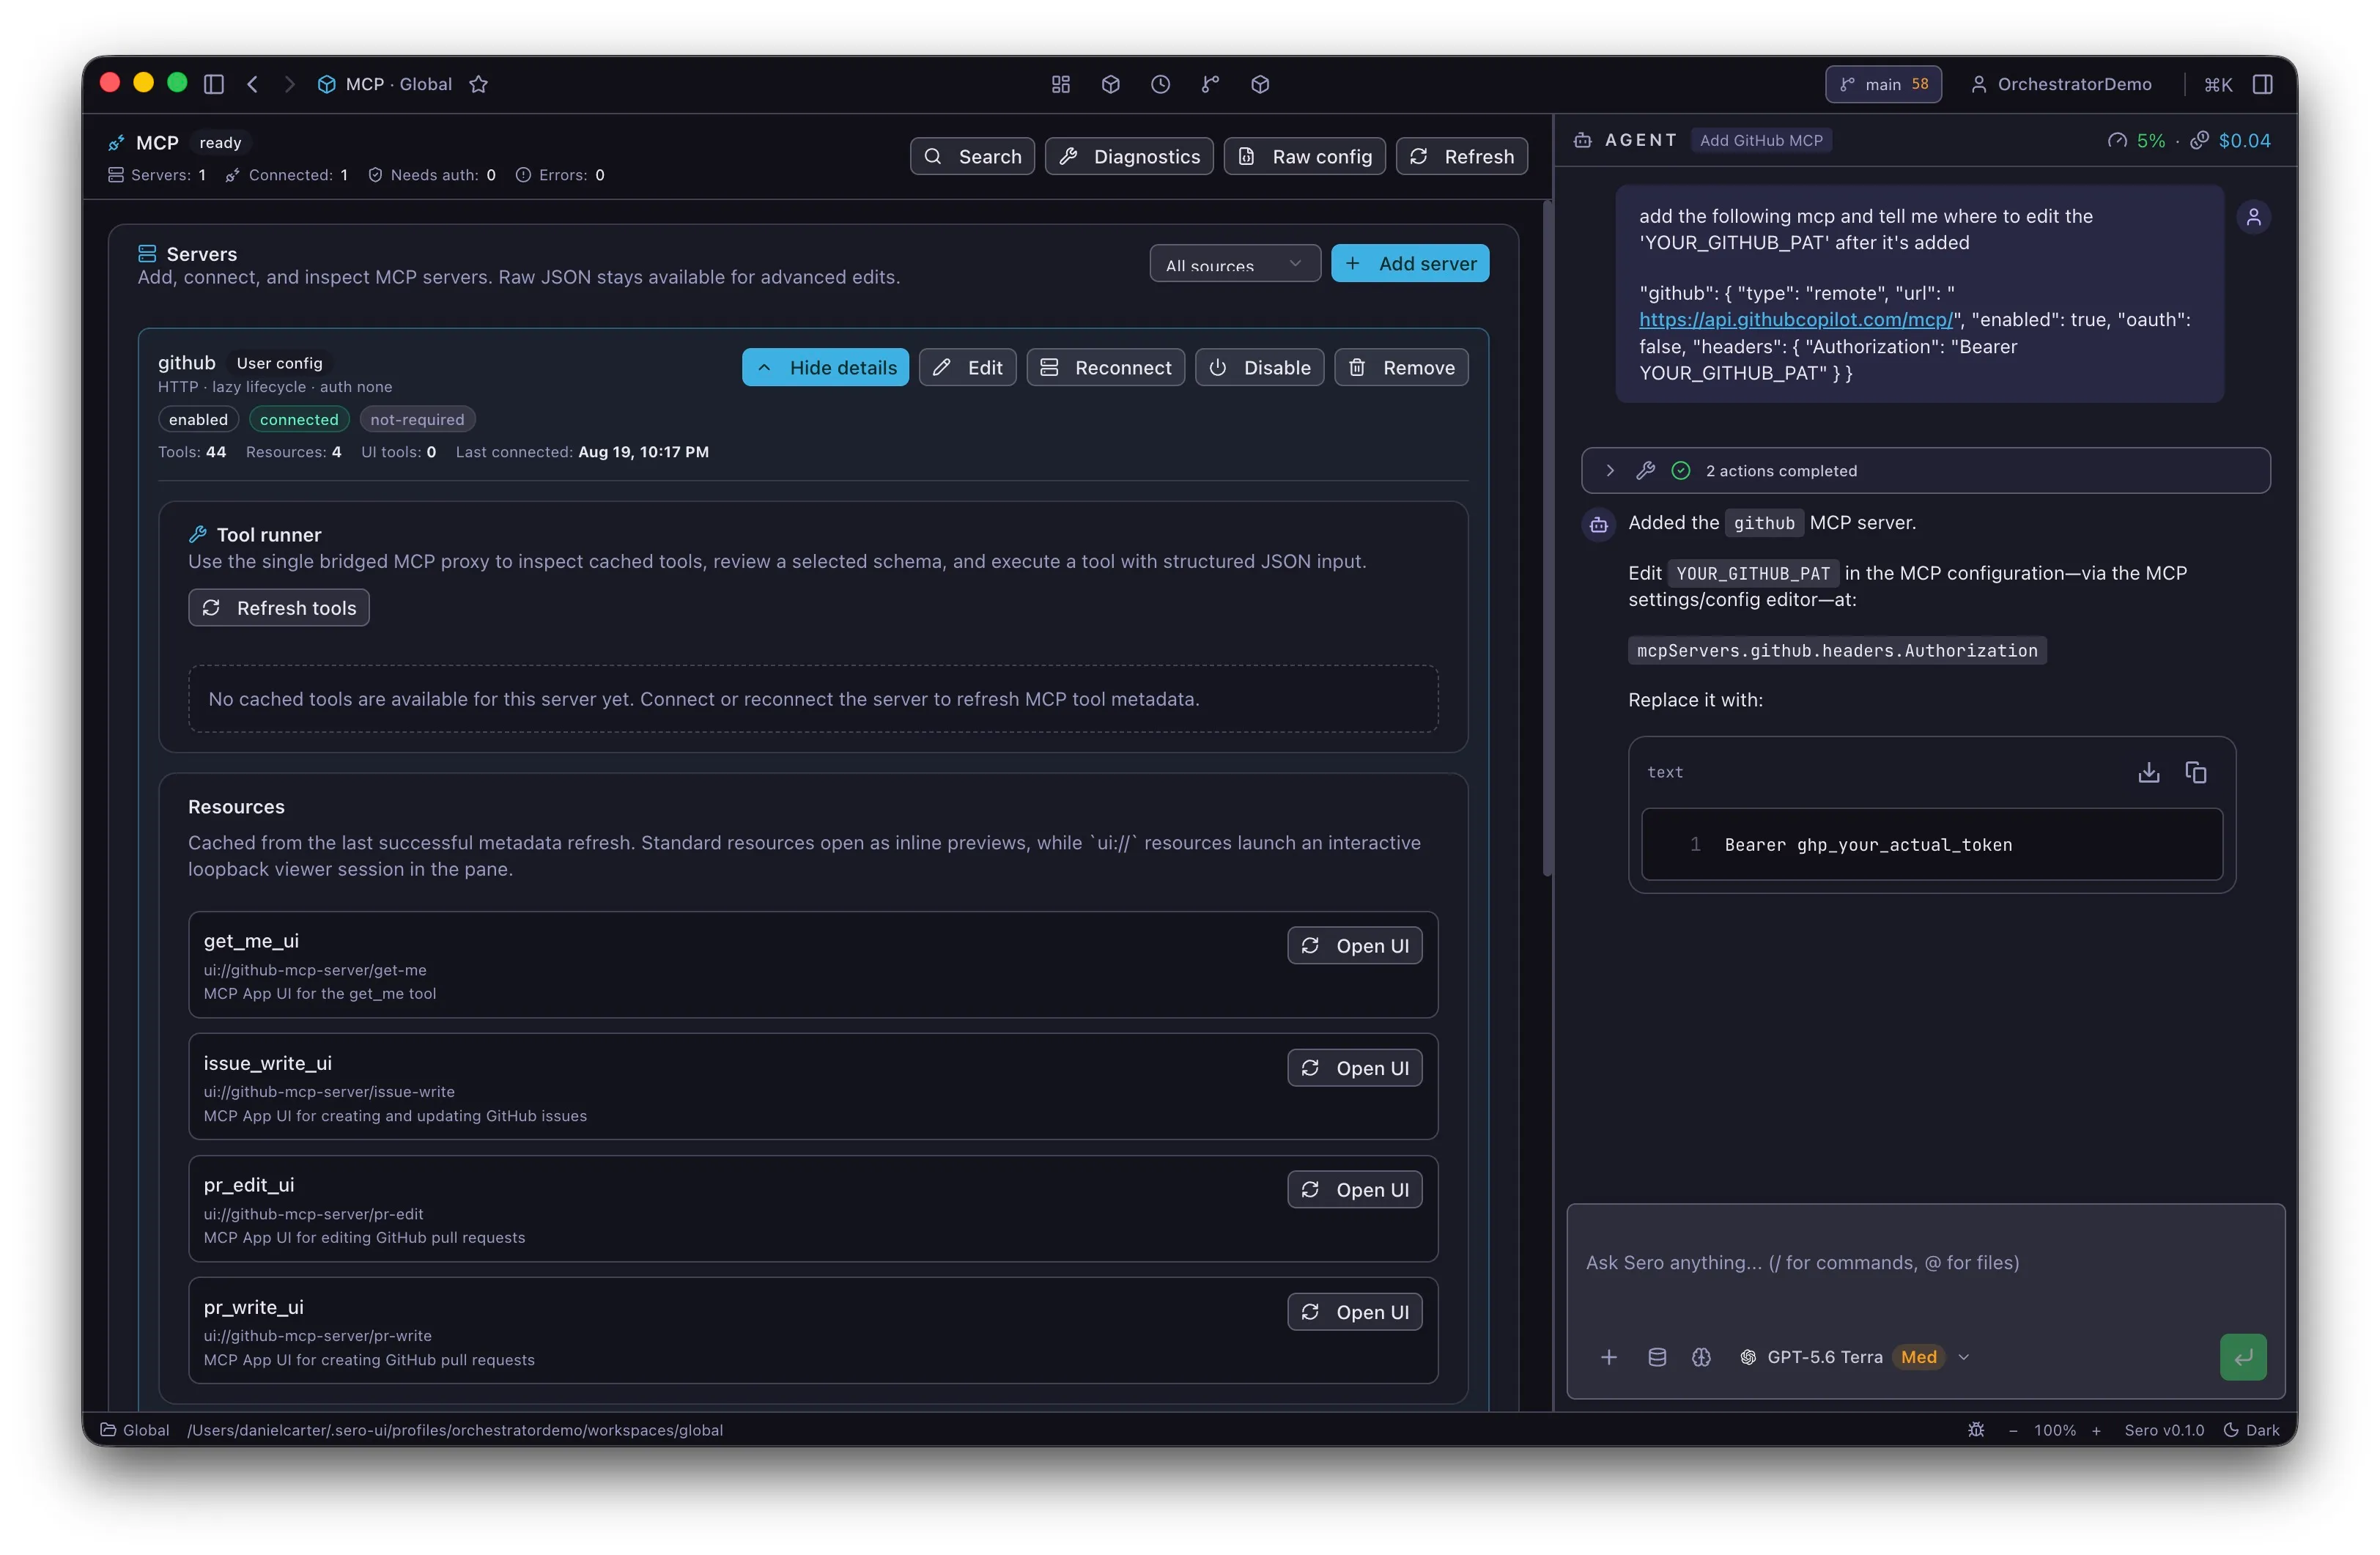Remove the github server
The height and width of the screenshot is (1555, 2380).
click(x=1401, y=367)
